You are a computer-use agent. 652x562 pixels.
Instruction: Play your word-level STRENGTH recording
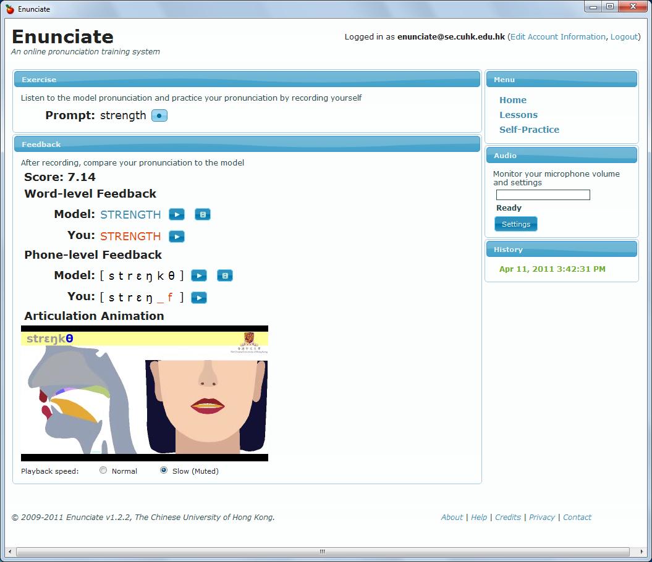point(177,237)
